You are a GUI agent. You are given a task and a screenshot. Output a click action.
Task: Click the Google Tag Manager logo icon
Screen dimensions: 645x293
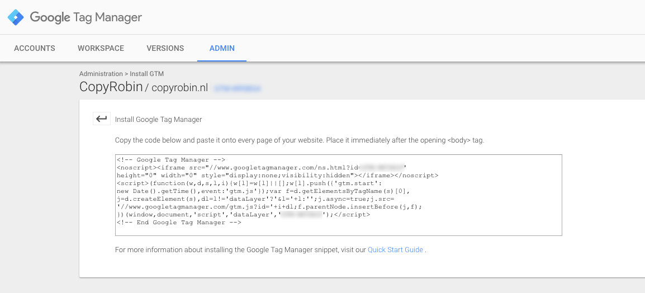point(16,17)
